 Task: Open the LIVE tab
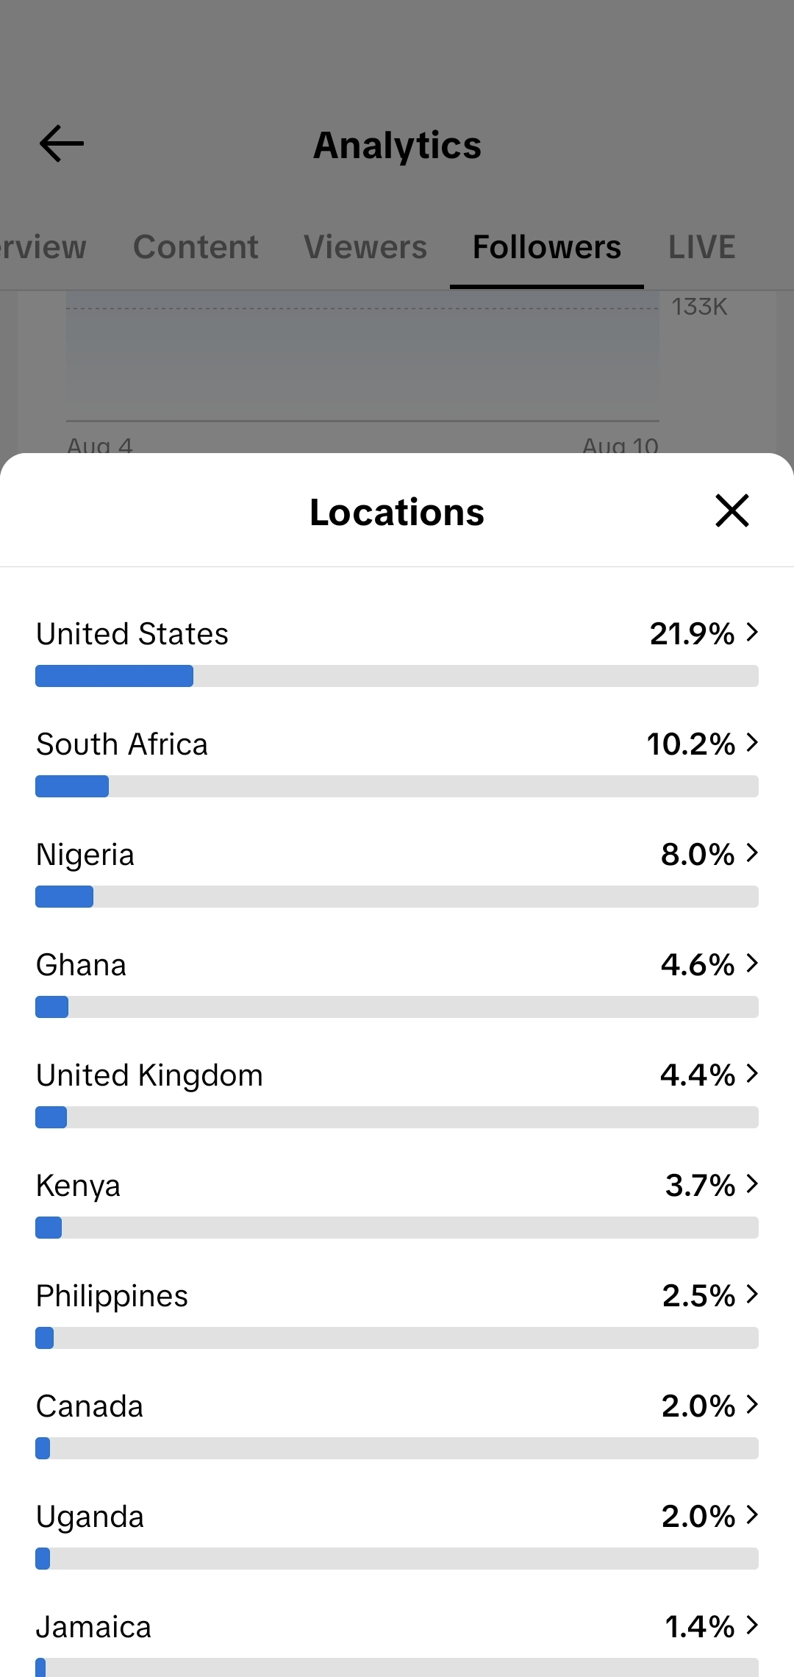pos(701,247)
